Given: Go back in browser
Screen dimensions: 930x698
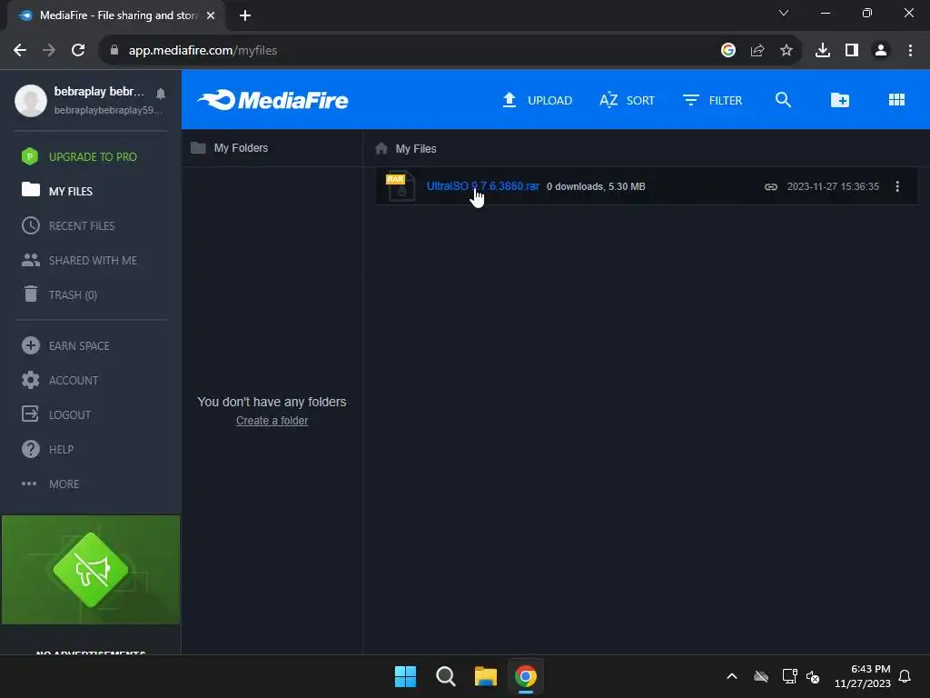Looking at the screenshot, I should click(20, 51).
